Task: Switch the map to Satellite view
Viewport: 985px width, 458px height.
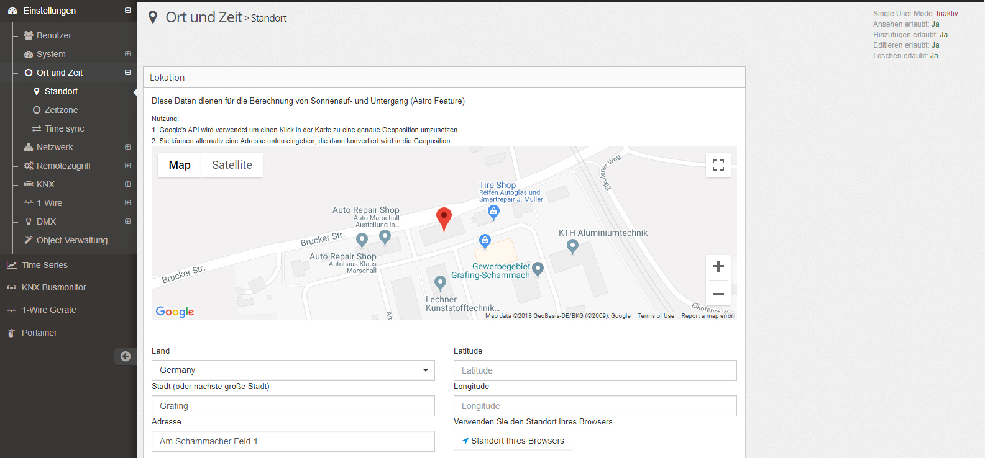Action: point(232,165)
